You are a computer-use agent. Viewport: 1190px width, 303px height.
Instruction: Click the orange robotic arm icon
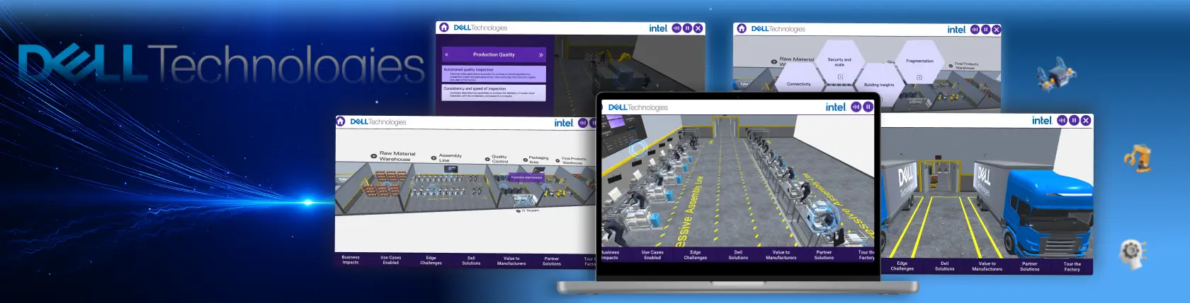tap(1138, 158)
